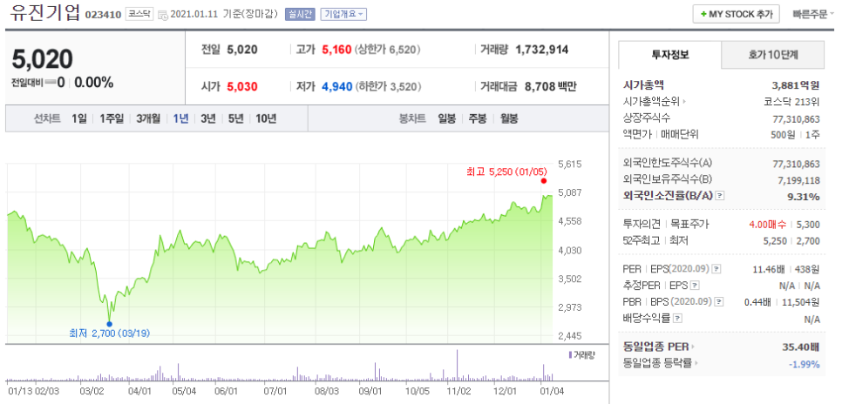
Task: Click the 52주최고 label
Action: pyautogui.click(x=642, y=241)
